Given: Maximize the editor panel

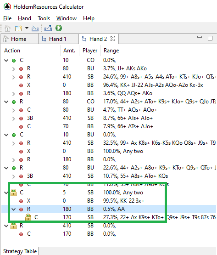Looking at the screenshot, I should pyautogui.click(x=210, y=38).
